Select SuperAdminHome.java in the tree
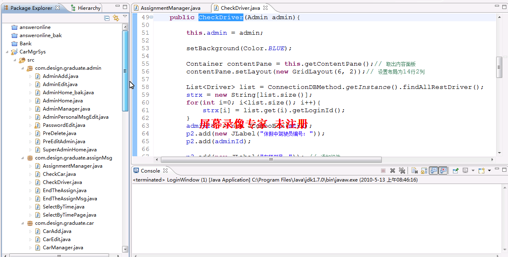Image resolution: width=508 pixels, height=257 pixels. point(69,150)
